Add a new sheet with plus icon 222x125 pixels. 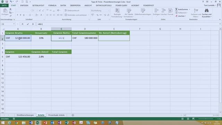click(x=73, y=115)
